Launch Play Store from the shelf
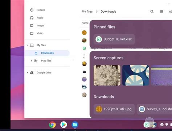The image size is (172, 131). click(x=64, y=125)
